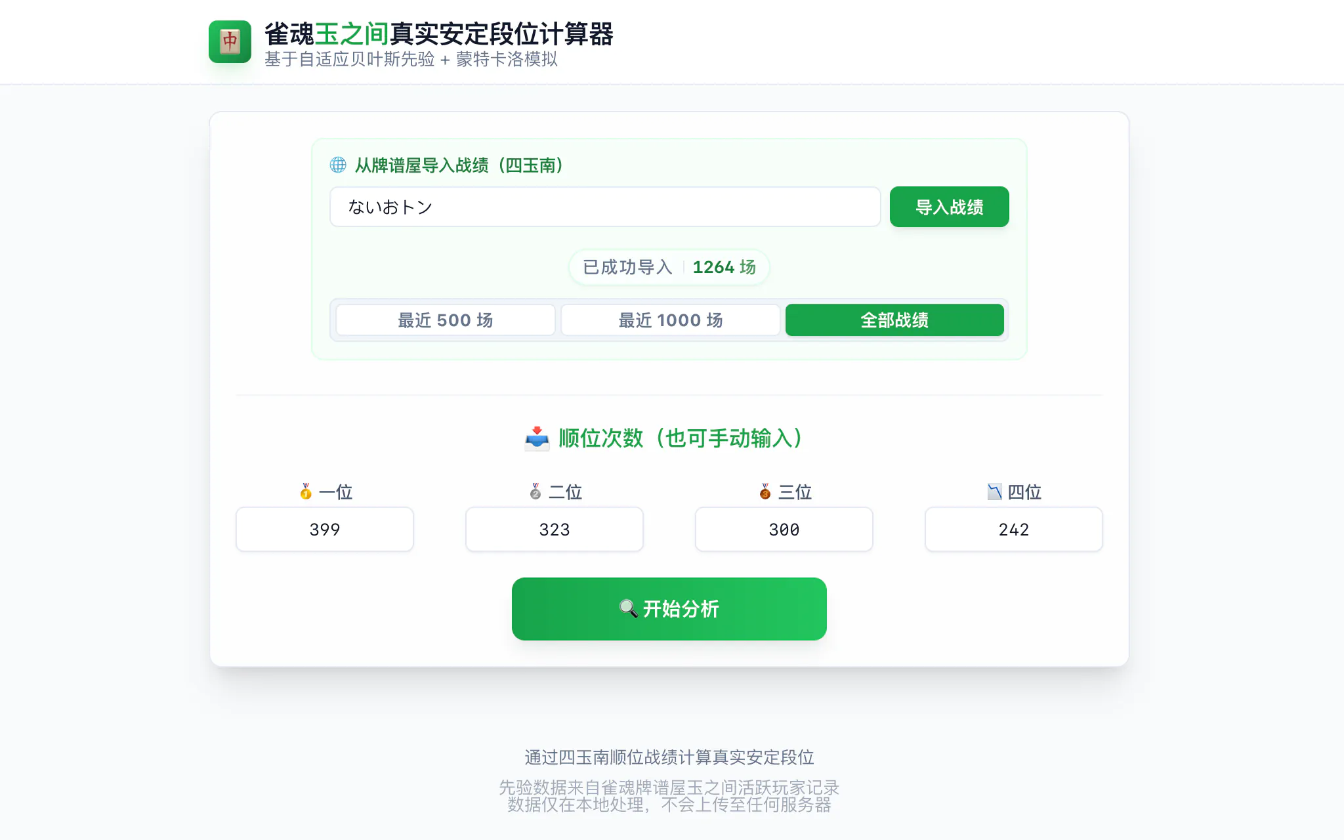Click the 一位 count field showing 399
This screenshot has width=1344, height=840.
click(325, 529)
